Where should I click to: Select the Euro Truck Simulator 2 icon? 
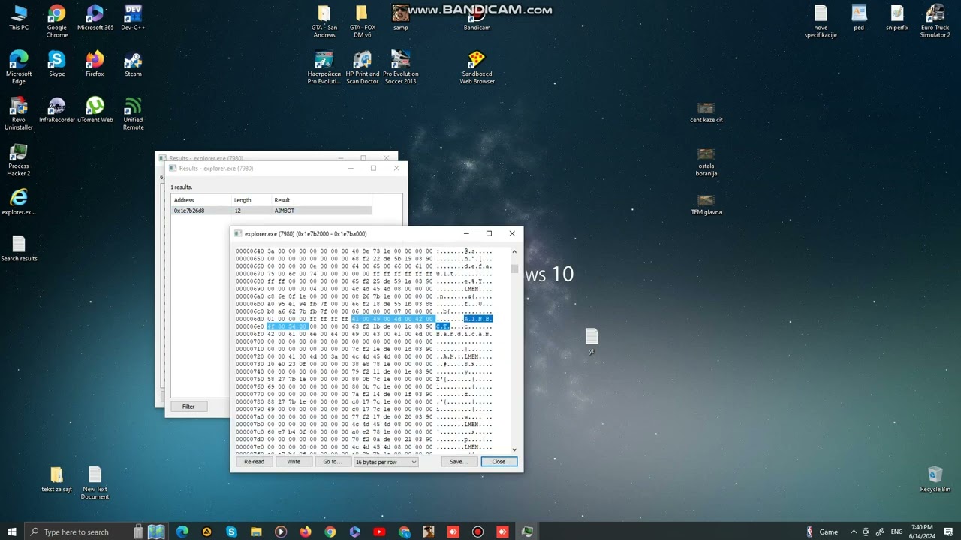point(935,21)
